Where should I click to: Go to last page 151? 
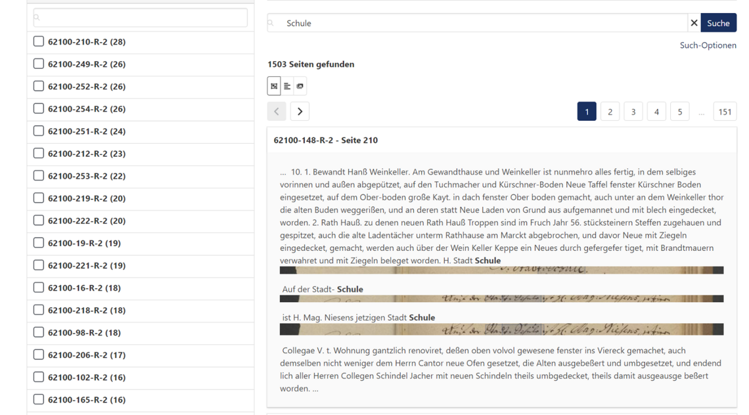pyautogui.click(x=725, y=112)
